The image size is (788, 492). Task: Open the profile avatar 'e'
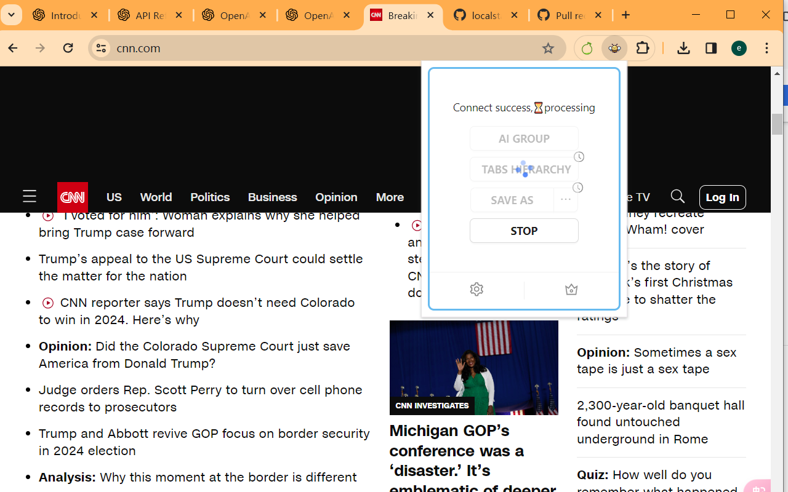click(739, 48)
